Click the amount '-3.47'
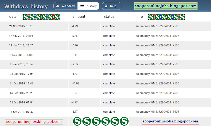The height and width of the screenshot is (126, 211). pos(75,112)
